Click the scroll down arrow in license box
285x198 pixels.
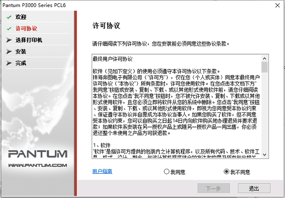coord(265,154)
